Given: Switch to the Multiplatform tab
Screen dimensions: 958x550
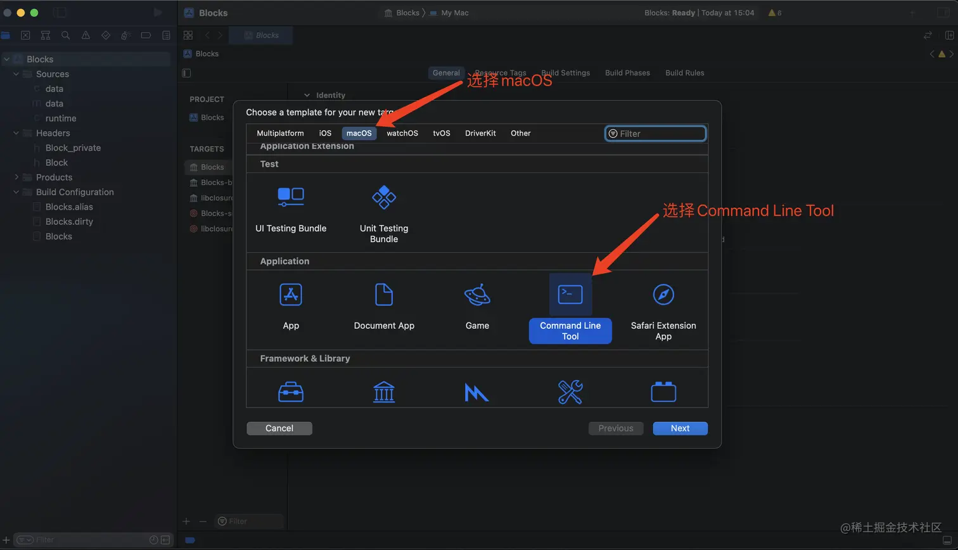Looking at the screenshot, I should (x=280, y=133).
